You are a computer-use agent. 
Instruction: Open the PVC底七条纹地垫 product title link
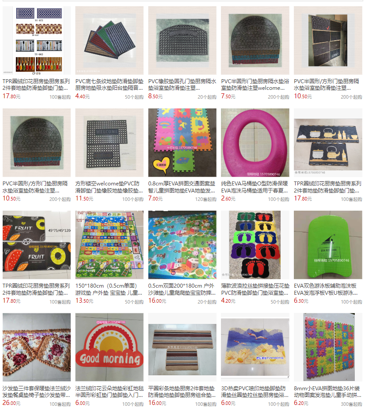coord(110,85)
